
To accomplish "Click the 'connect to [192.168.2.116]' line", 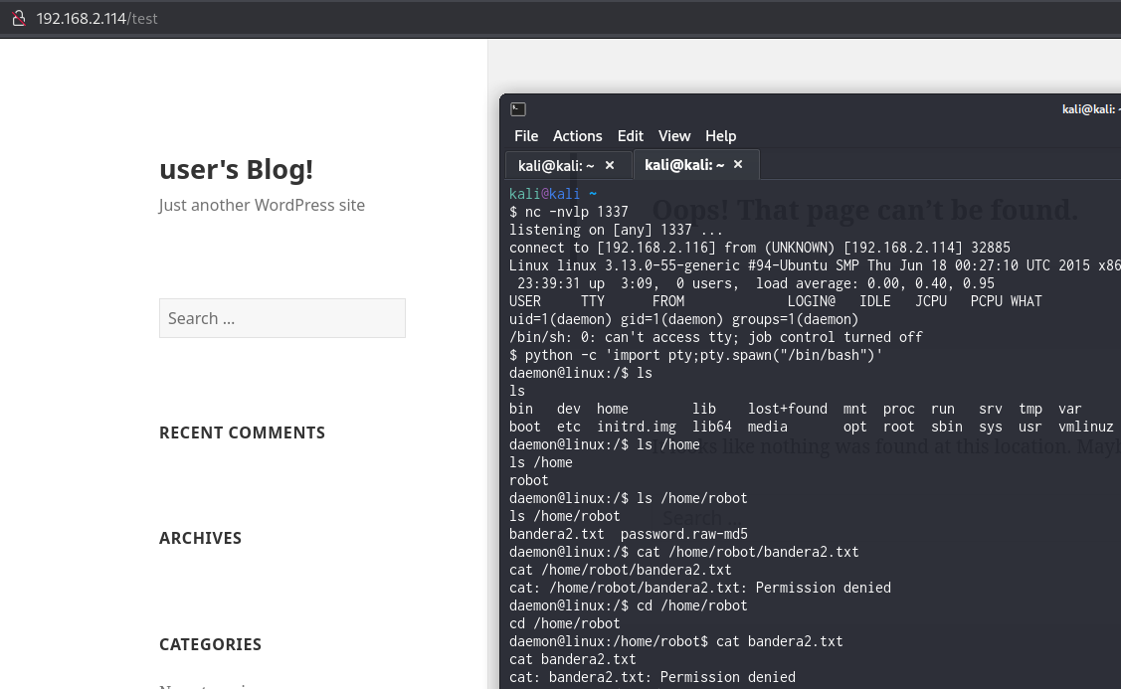I will [759, 248].
